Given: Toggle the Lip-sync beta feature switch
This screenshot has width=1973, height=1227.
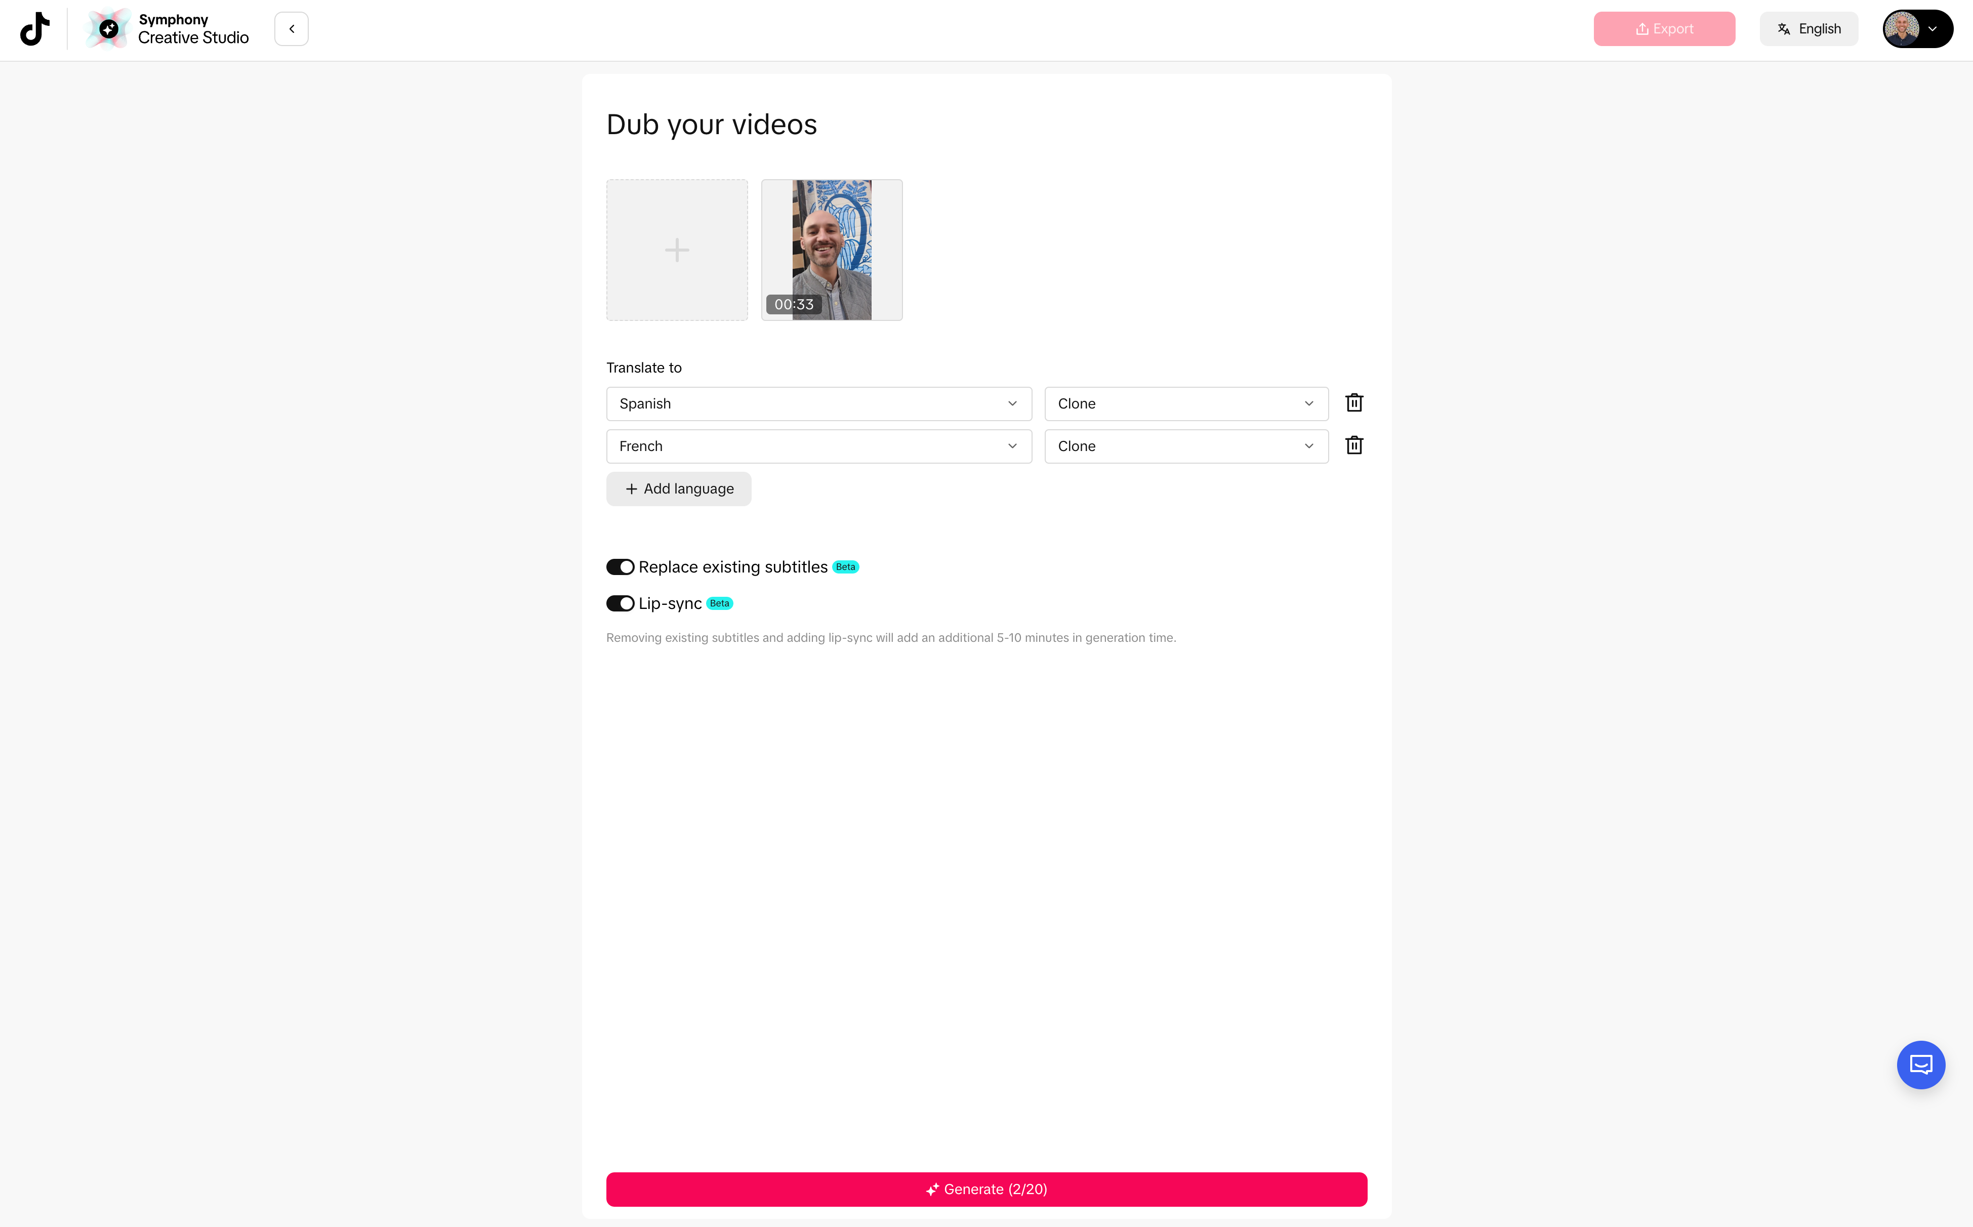Looking at the screenshot, I should [619, 603].
